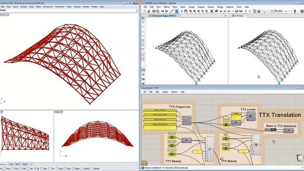This screenshot has width=304, height=171.
Task: Open SAP2000 Analyze menu
Action: pyautogui.click(x=201, y=7)
